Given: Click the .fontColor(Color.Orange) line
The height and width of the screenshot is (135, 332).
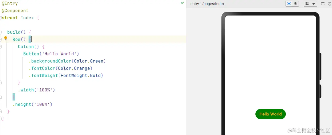Looking at the screenshot, I should [x=61, y=68].
